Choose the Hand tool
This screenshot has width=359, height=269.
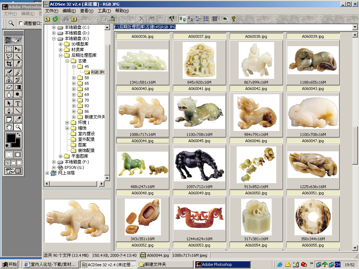coord(9,127)
